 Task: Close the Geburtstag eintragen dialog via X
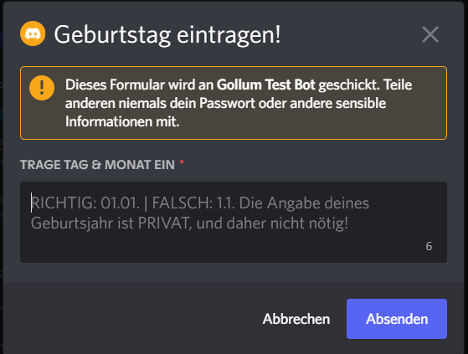(430, 34)
